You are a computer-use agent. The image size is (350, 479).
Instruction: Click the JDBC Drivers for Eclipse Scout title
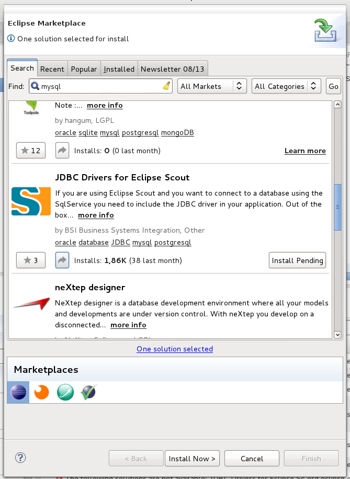pyautogui.click(x=122, y=177)
